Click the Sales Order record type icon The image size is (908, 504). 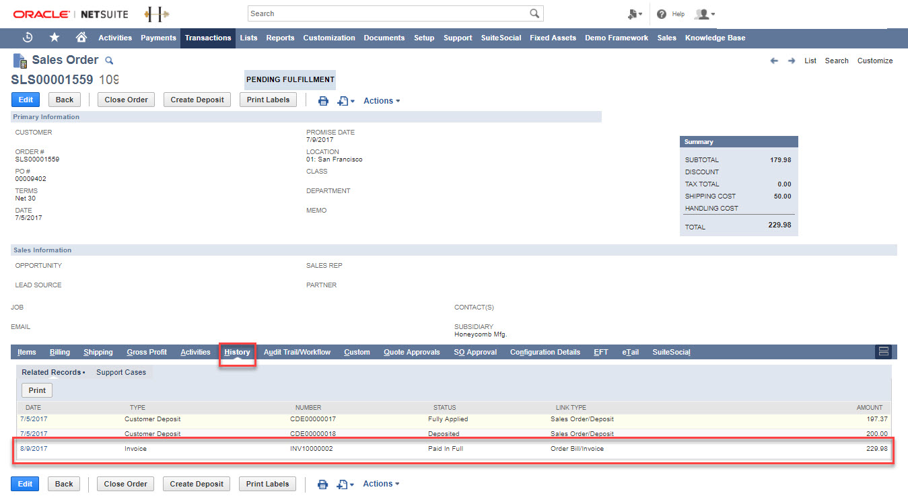20,61
